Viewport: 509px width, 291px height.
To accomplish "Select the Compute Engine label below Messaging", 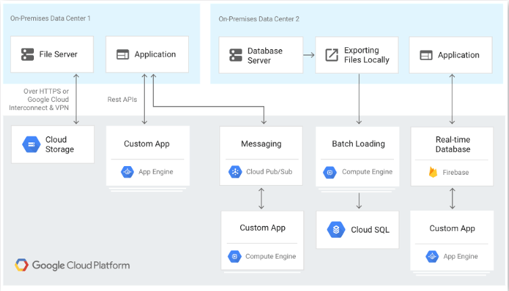I will [x=271, y=257].
